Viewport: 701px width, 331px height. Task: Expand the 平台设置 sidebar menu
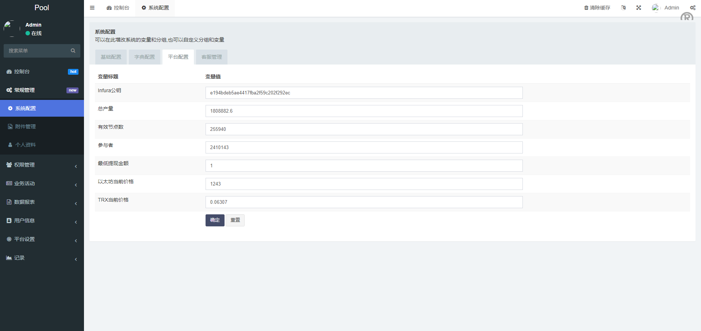[x=42, y=239]
